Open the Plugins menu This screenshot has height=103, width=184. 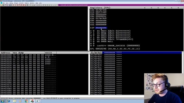(16, 3)
